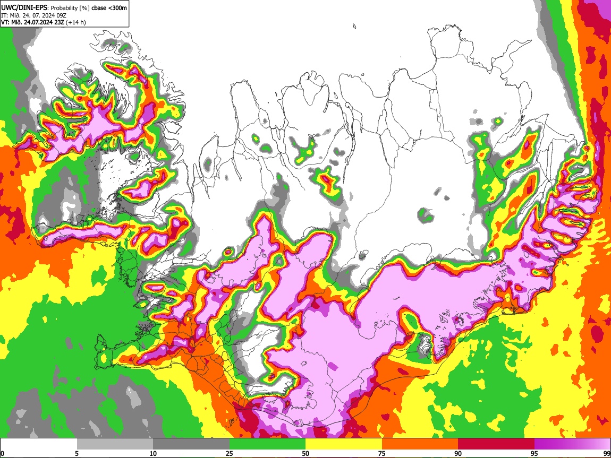This screenshot has height=458, width=611.
Task: Click the 'VT: Mið. 24.07.2024 23Z' line
Action: (x=32, y=22)
